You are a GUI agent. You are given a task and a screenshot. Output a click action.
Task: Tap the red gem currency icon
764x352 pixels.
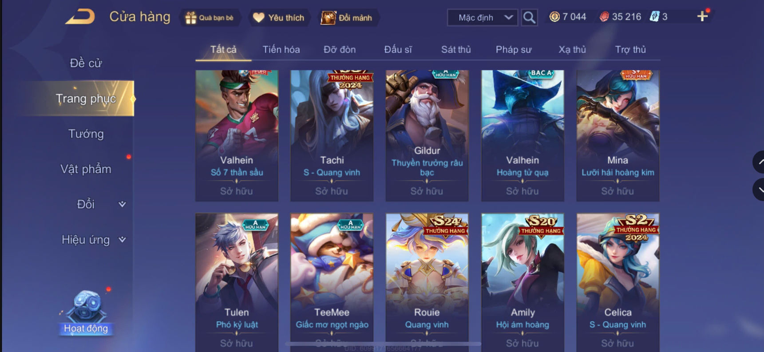point(604,17)
